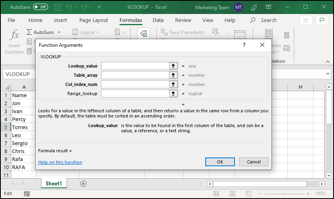Open Help on this function link

point(60,162)
